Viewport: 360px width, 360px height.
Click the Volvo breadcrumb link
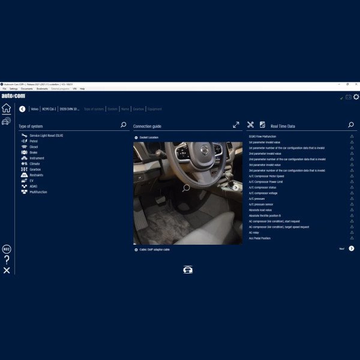[34, 109]
